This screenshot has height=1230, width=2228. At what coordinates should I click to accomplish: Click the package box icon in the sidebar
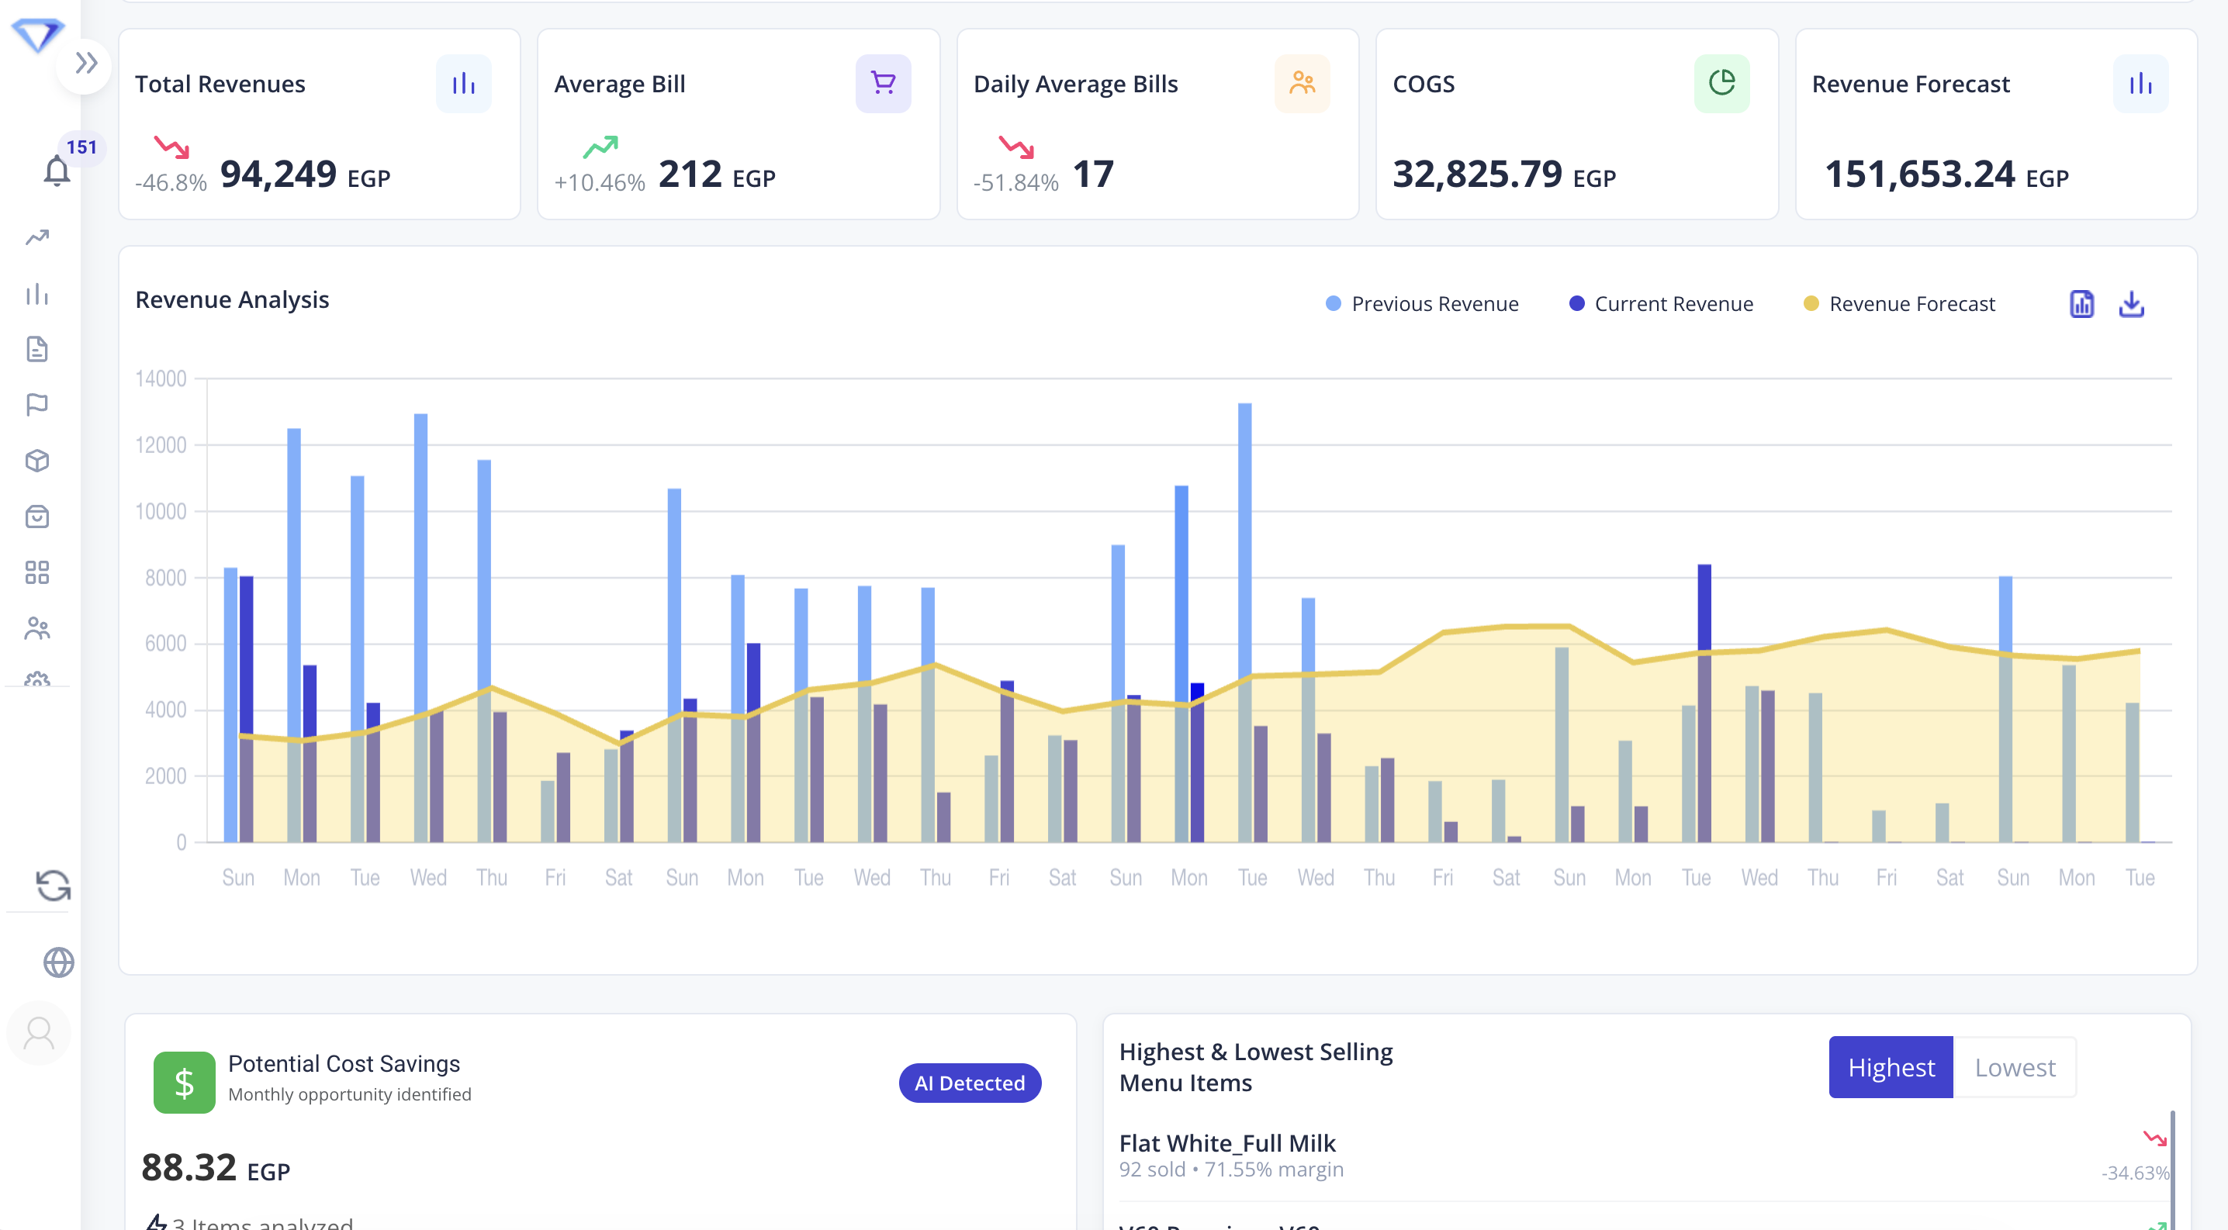38,460
